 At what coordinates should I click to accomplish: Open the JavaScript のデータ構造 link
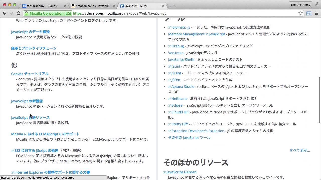pyautogui.click(x=30, y=32)
